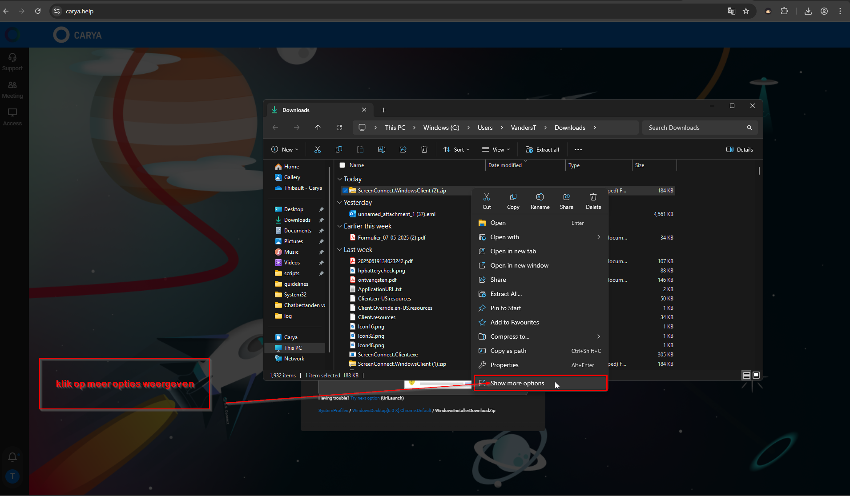Click the toolbar Share icon in Explorer
This screenshot has width=850, height=496.
pyautogui.click(x=403, y=150)
